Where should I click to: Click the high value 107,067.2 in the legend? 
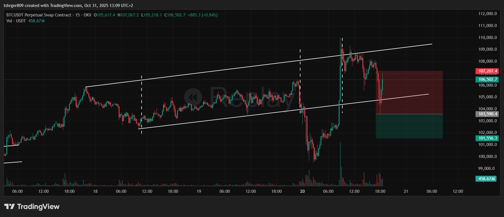click(x=130, y=15)
